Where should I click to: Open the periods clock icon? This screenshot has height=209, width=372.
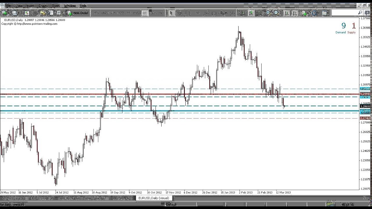[x=314, y=13]
